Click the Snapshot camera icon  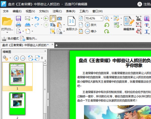click(59, 18)
